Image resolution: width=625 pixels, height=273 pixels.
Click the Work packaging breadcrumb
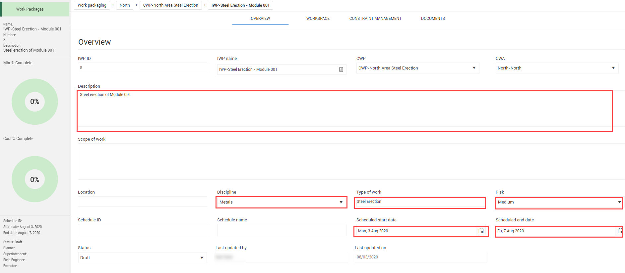pos(92,5)
